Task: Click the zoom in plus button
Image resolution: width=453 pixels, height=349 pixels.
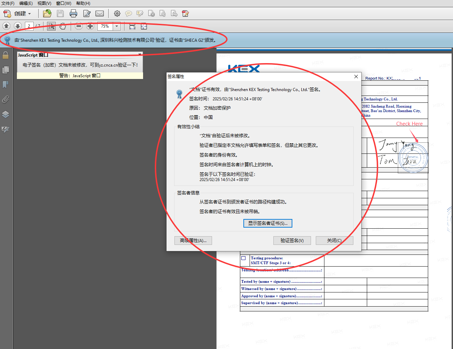Action: click(x=90, y=26)
